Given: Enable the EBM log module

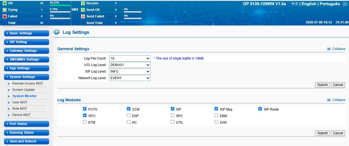Looking at the screenshot, I should [x=216, y=116].
